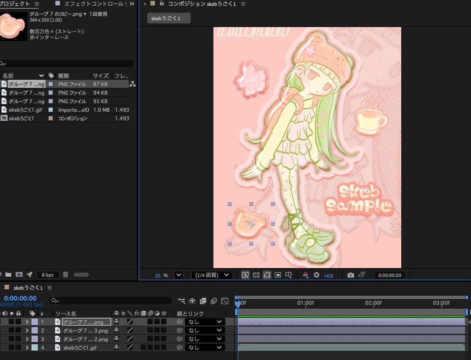Click the skebうごく1 breadcrumb button in the viewer
471x360 pixels.
(x=168, y=18)
